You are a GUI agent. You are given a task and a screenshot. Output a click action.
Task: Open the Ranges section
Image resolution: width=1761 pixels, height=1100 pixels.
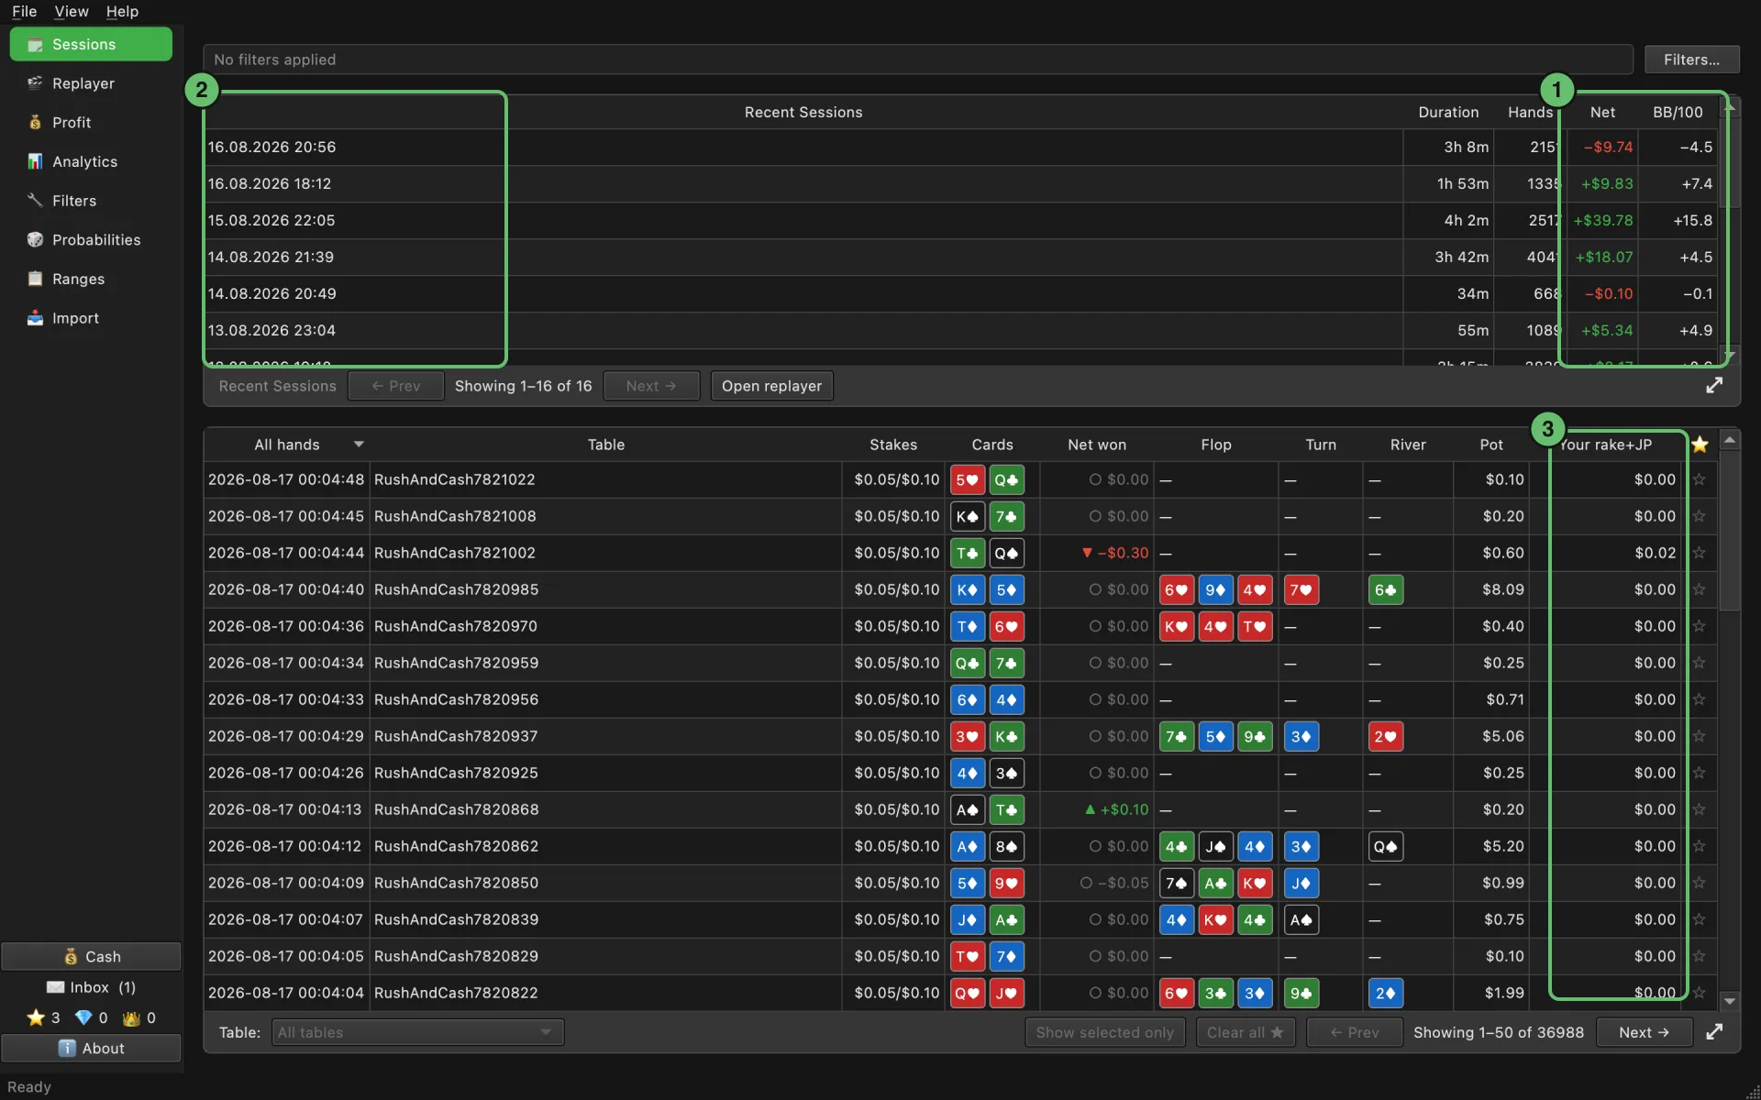coord(90,279)
